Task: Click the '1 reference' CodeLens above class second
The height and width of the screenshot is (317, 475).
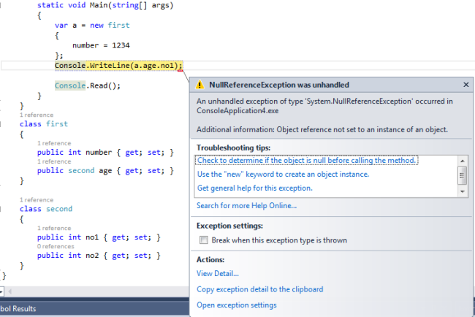Action: click(x=35, y=200)
